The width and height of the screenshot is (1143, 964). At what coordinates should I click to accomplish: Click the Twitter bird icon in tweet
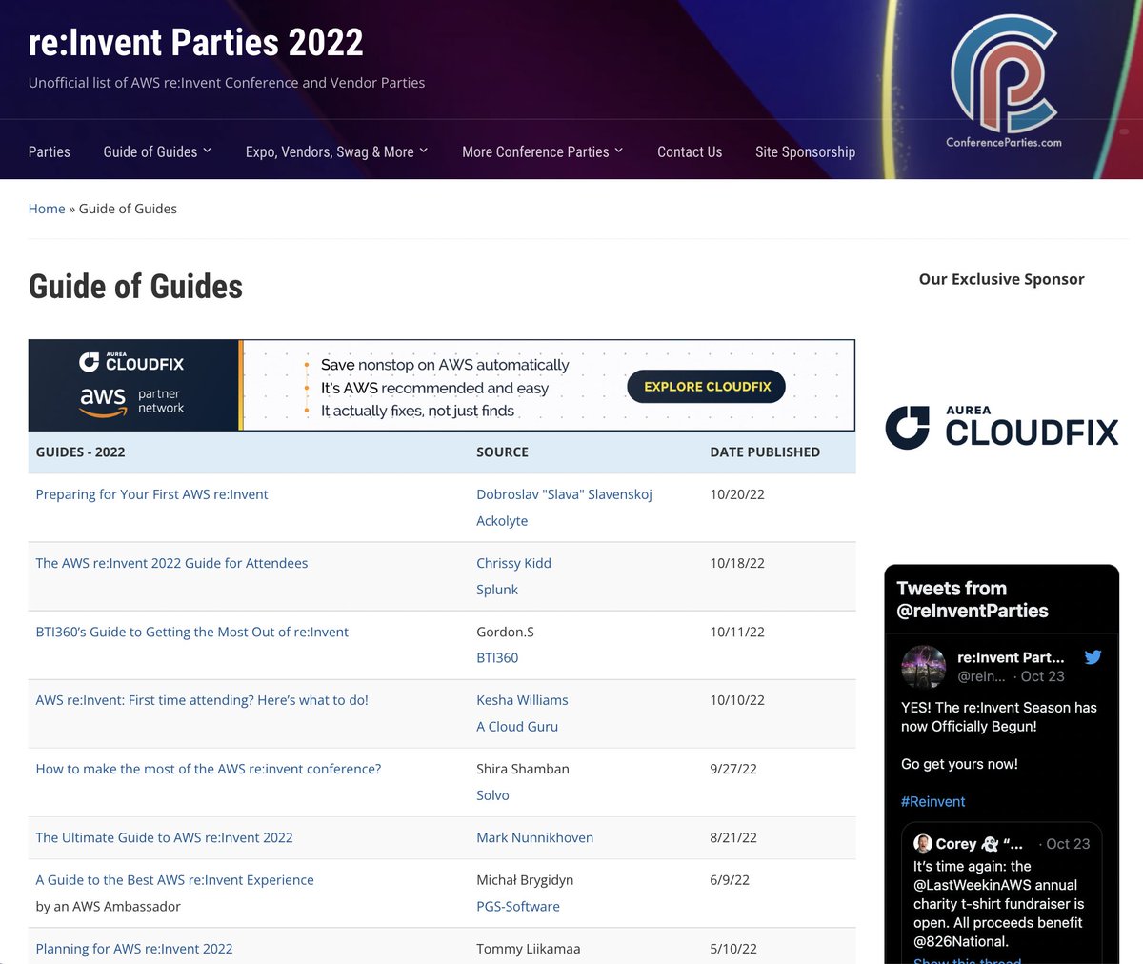(1093, 657)
